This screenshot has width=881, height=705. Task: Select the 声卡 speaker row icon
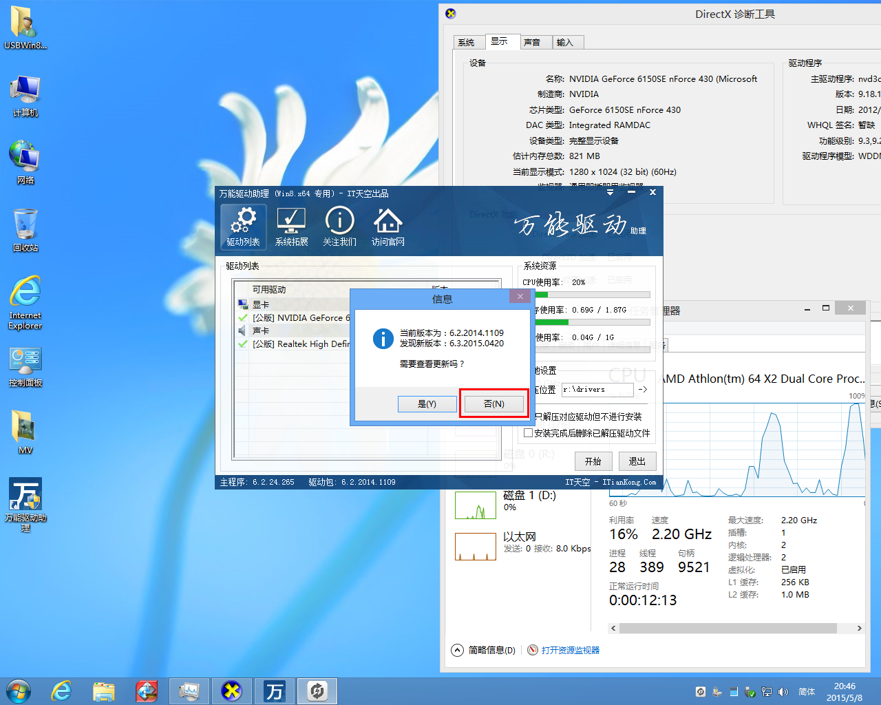pyautogui.click(x=242, y=330)
